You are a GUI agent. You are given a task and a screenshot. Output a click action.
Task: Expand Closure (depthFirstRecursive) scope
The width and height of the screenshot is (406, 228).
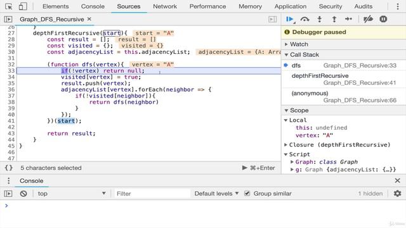point(286,145)
